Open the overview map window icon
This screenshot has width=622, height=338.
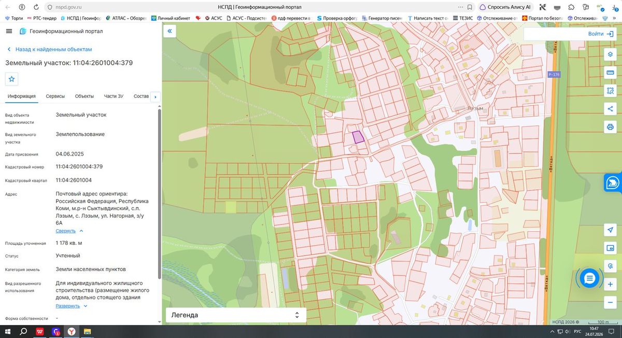point(610,248)
